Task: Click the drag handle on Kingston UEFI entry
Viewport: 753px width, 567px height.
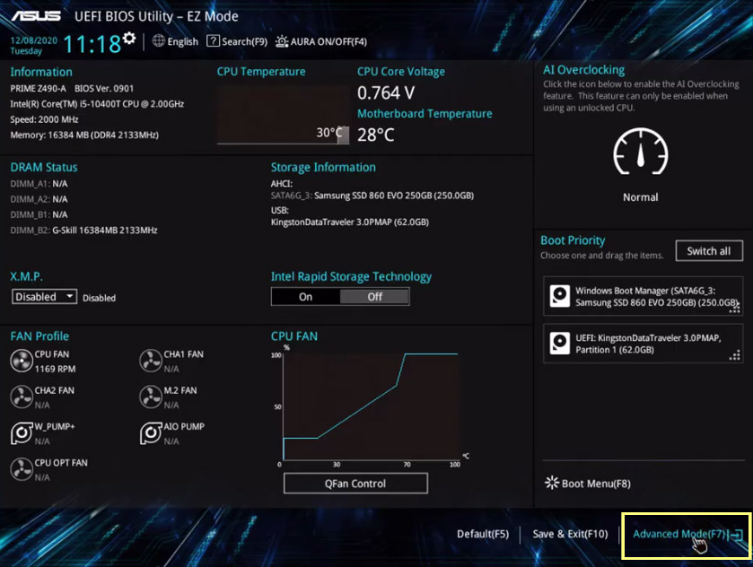Action: 734,355
